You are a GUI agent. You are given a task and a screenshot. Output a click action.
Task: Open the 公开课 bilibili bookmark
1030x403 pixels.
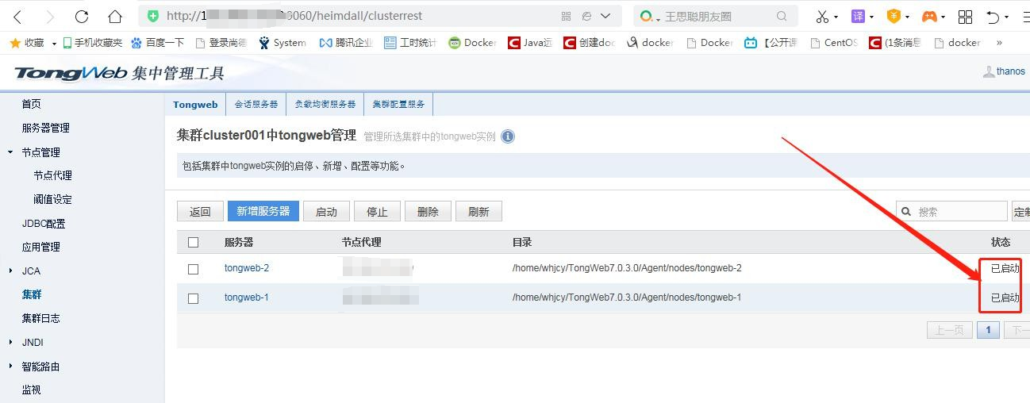pos(771,43)
